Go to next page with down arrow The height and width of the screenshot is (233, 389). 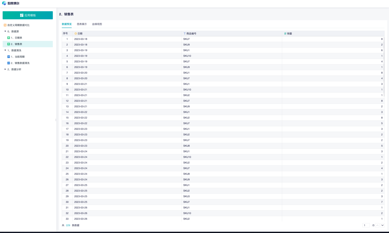383,225
